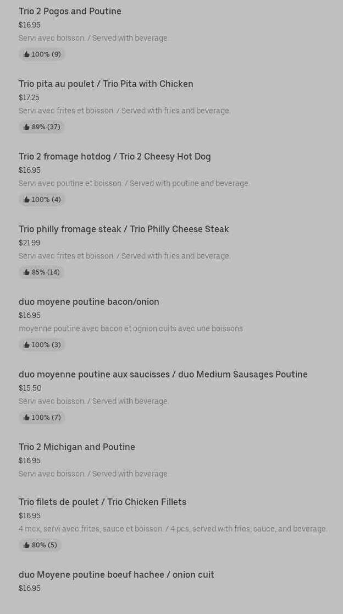Open duo Moyene poutine boeuf hachee

pos(116,574)
